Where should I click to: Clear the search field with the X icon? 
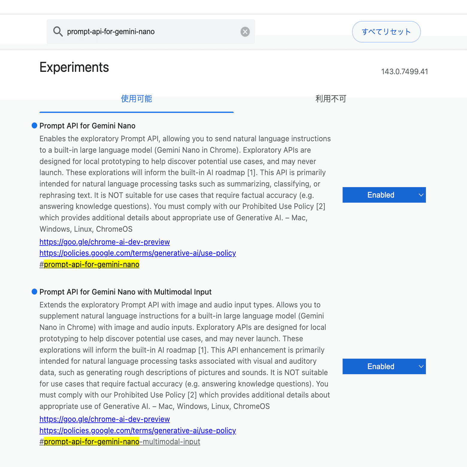[x=245, y=32]
